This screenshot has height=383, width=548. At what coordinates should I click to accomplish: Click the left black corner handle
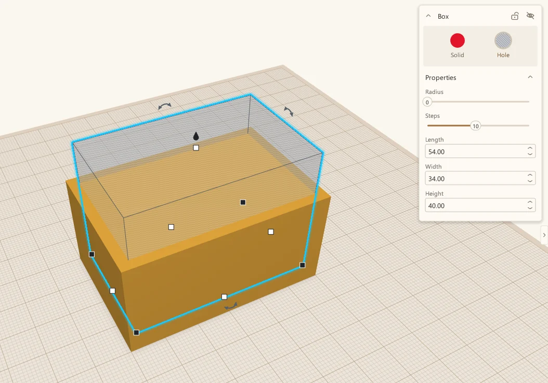click(x=92, y=254)
